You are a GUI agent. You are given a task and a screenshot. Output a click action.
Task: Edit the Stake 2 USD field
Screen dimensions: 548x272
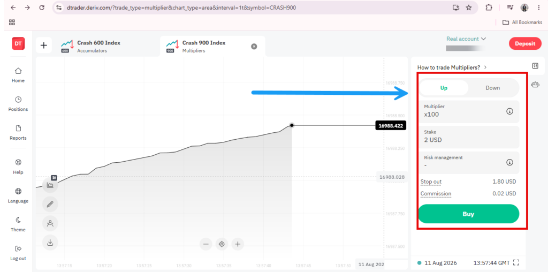click(469, 137)
